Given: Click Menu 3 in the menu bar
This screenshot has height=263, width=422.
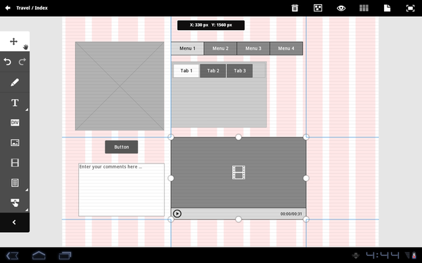Looking at the screenshot, I should click(x=253, y=48).
